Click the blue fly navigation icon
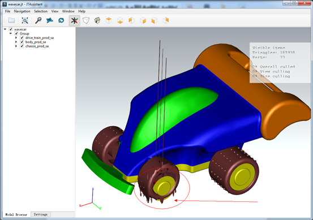The image size is (313, 220). [x=49, y=20]
